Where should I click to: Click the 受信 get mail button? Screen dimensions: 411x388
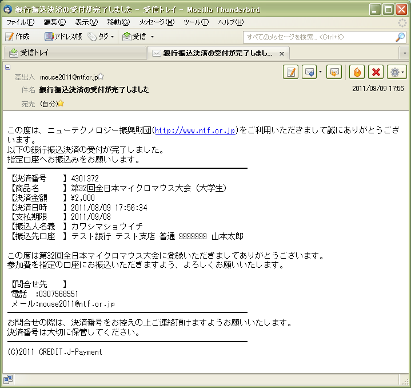pos(134,37)
